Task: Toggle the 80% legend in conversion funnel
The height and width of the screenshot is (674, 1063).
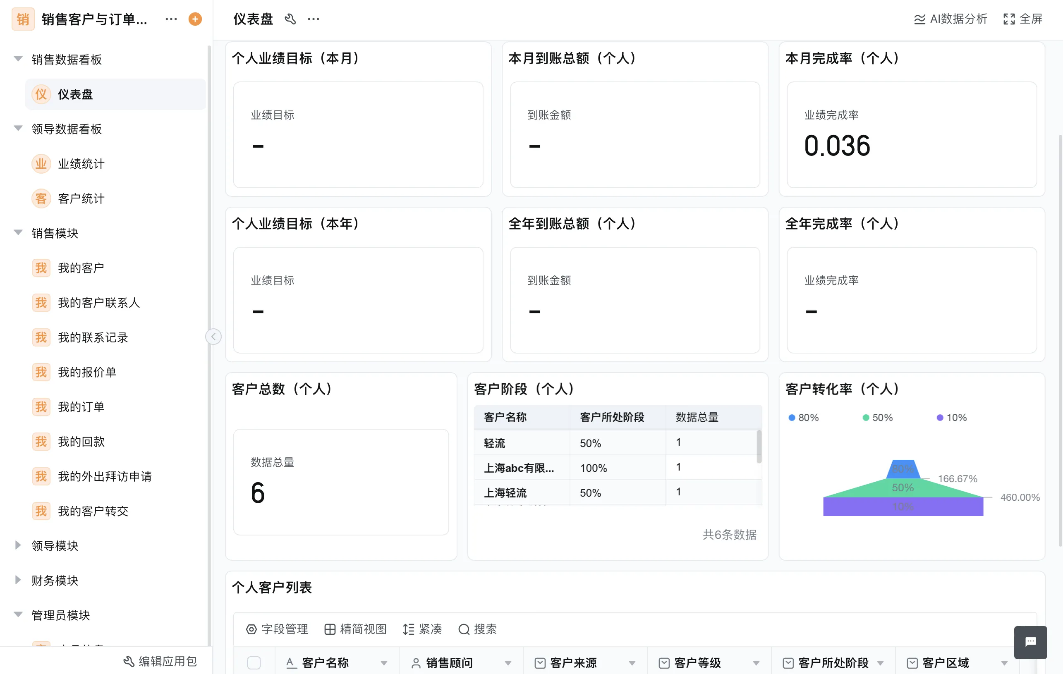Action: pyautogui.click(x=803, y=417)
